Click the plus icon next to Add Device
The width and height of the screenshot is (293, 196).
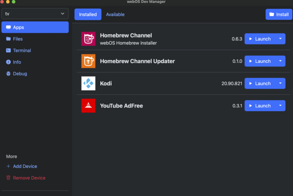(8, 166)
